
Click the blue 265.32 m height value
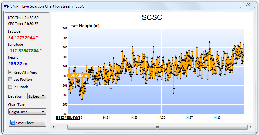(x=17, y=64)
